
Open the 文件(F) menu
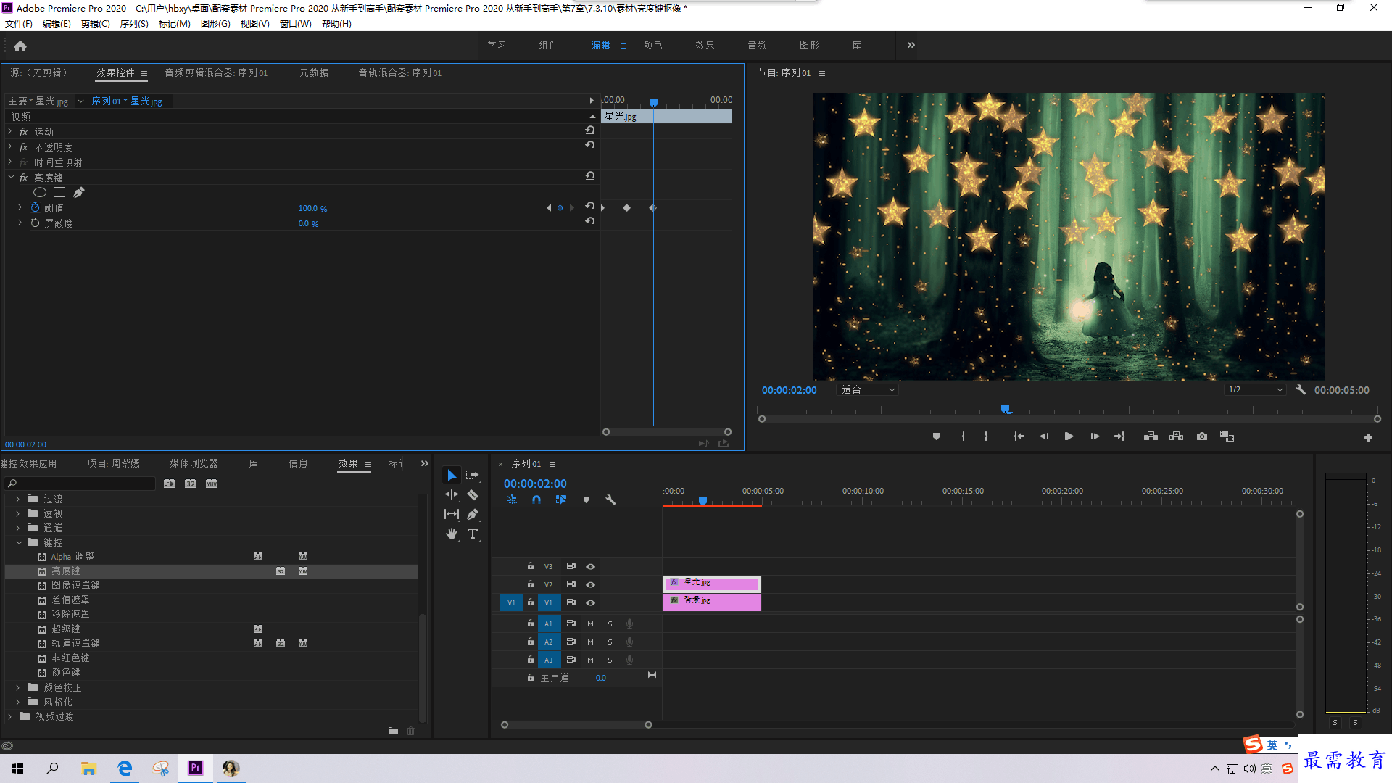click(19, 24)
